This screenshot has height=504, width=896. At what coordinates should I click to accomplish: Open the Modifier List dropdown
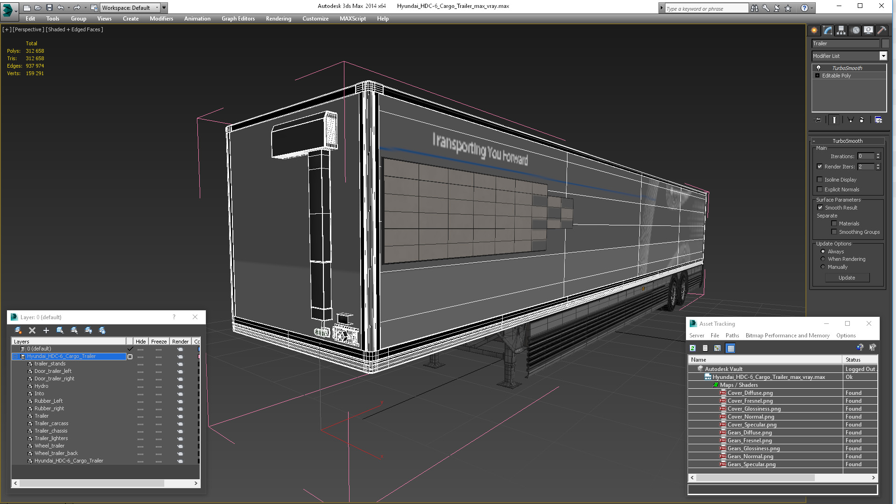tap(883, 56)
